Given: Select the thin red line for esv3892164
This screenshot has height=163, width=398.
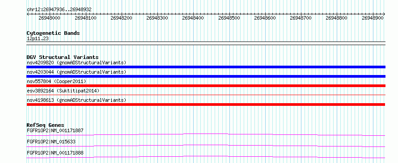Looking at the screenshot, I should pyautogui.click(x=206, y=95).
